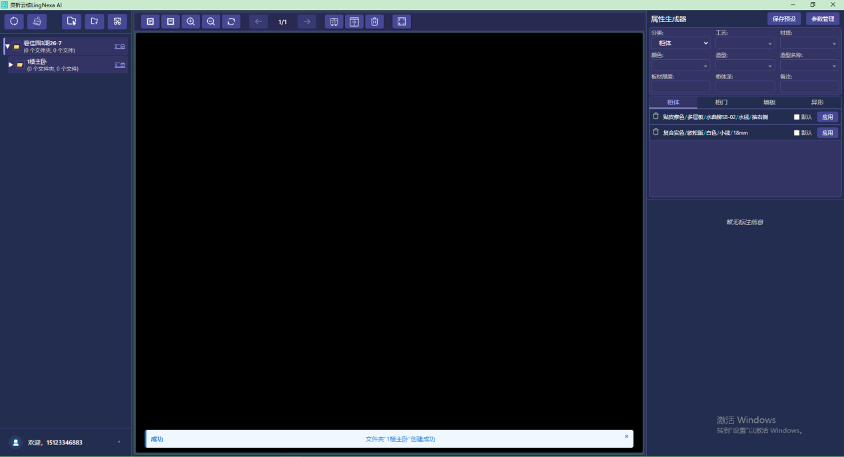Open the 造型名称 dropdown
This screenshot has height=457, width=844.
point(809,65)
